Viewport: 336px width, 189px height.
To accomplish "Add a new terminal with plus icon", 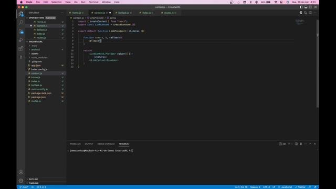I will [289, 144].
